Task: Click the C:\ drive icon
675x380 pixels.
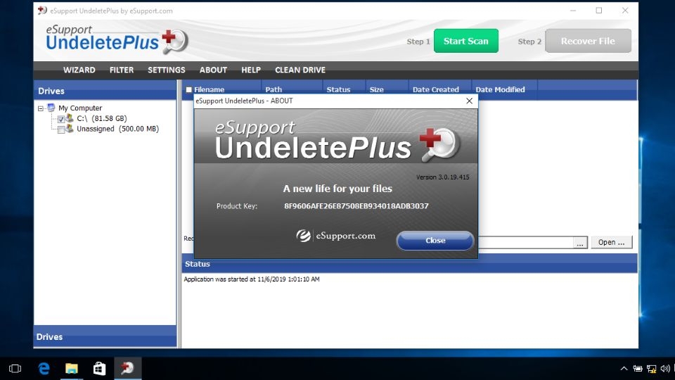Action: (70, 118)
